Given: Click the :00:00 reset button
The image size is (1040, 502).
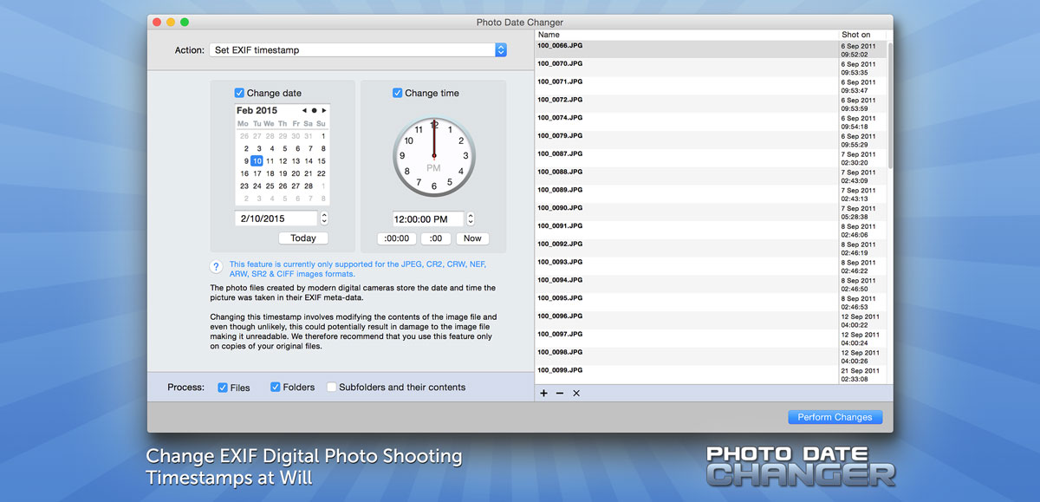Looking at the screenshot, I should [396, 238].
